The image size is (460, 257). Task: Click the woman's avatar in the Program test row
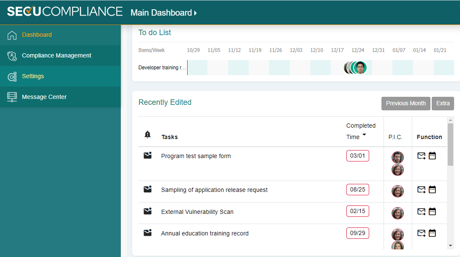tap(397, 170)
